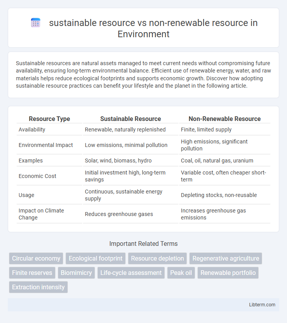The height and width of the screenshot is (323, 287).
Task: Select the Usage row label
Action: (x=26, y=195)
